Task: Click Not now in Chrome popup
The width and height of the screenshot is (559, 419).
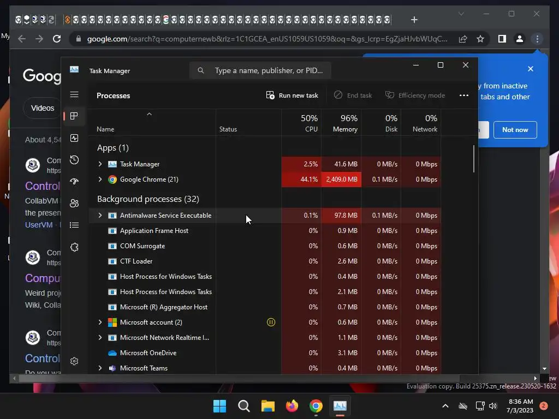Action: click(515, 130)
